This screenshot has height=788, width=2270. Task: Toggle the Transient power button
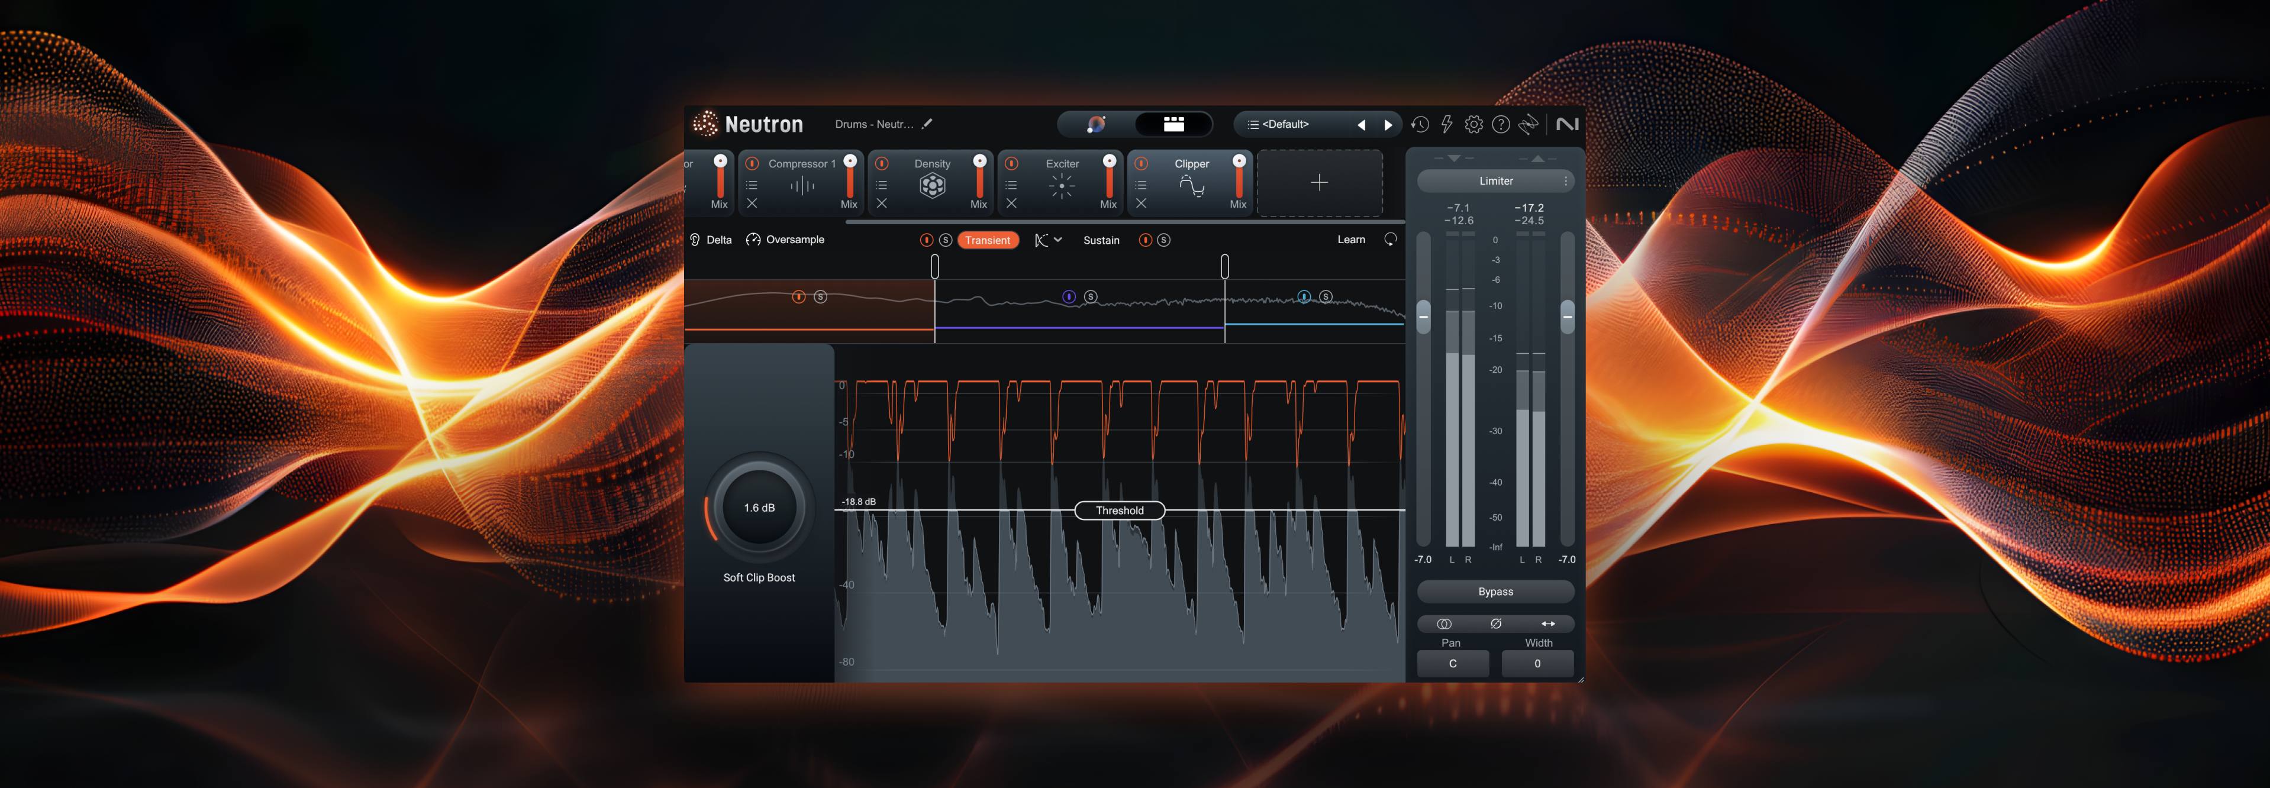pyautogui.click(x=926, y=240)
